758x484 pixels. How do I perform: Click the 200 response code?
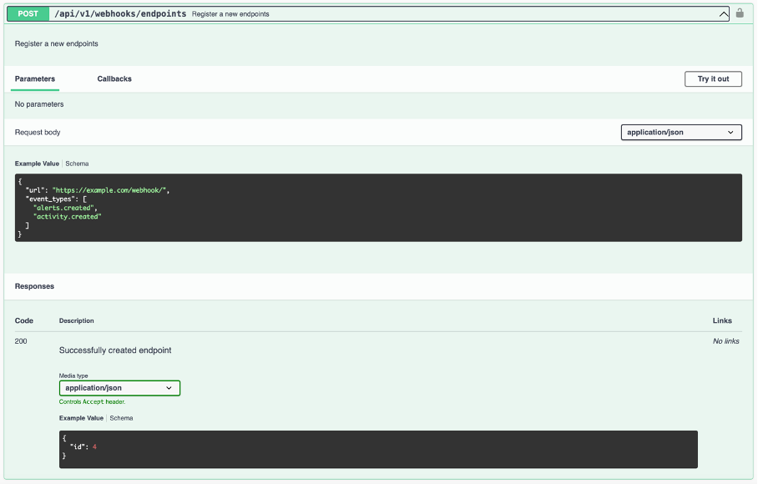pos(21,341)
